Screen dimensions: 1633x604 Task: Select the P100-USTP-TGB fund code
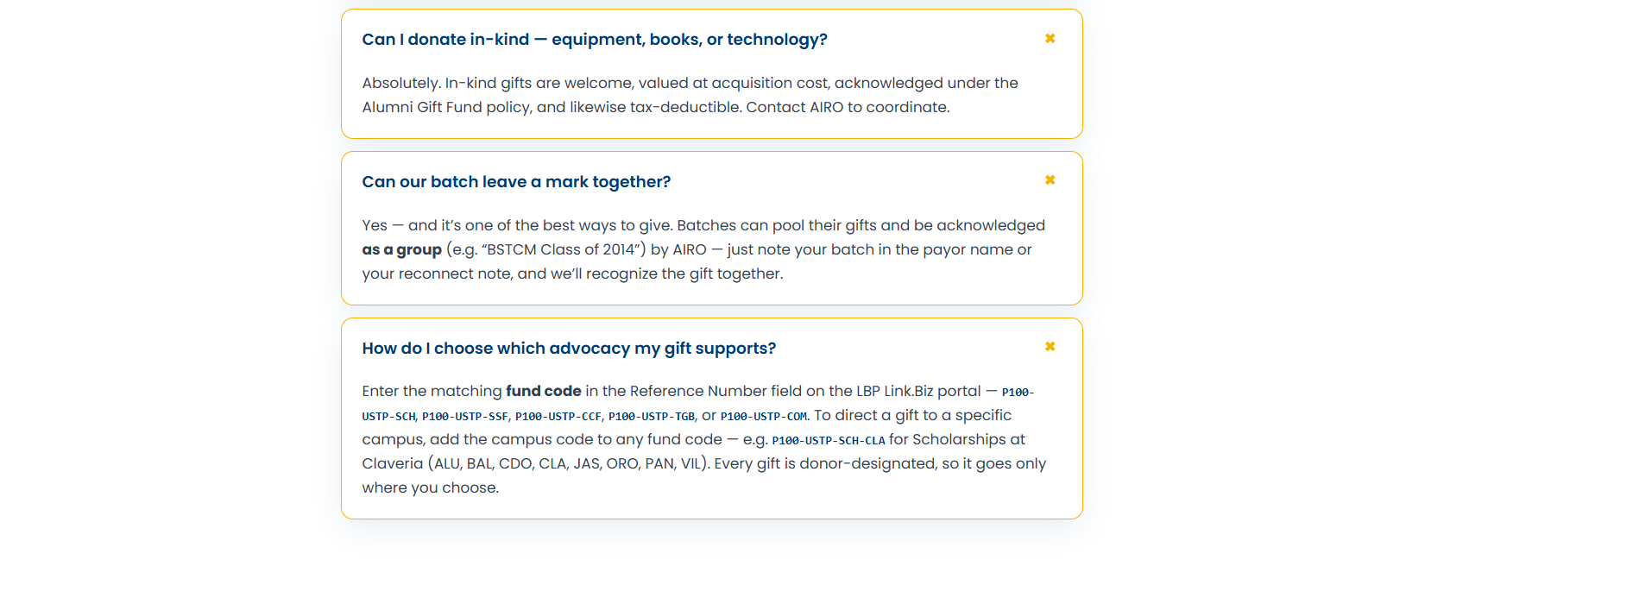(x=652, y=416)
